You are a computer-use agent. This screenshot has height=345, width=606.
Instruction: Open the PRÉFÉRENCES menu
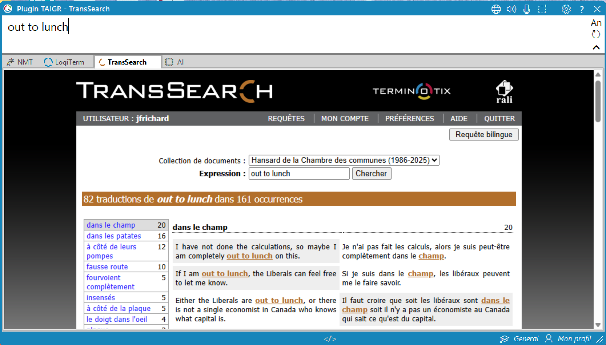pos(409,119)
